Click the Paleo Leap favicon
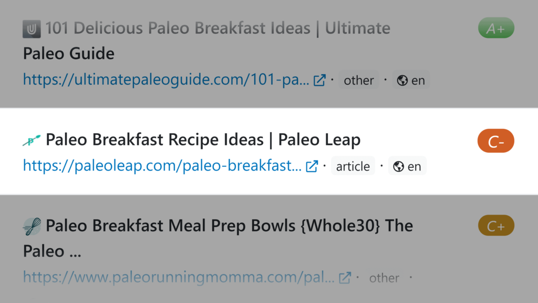 (32, 140)
